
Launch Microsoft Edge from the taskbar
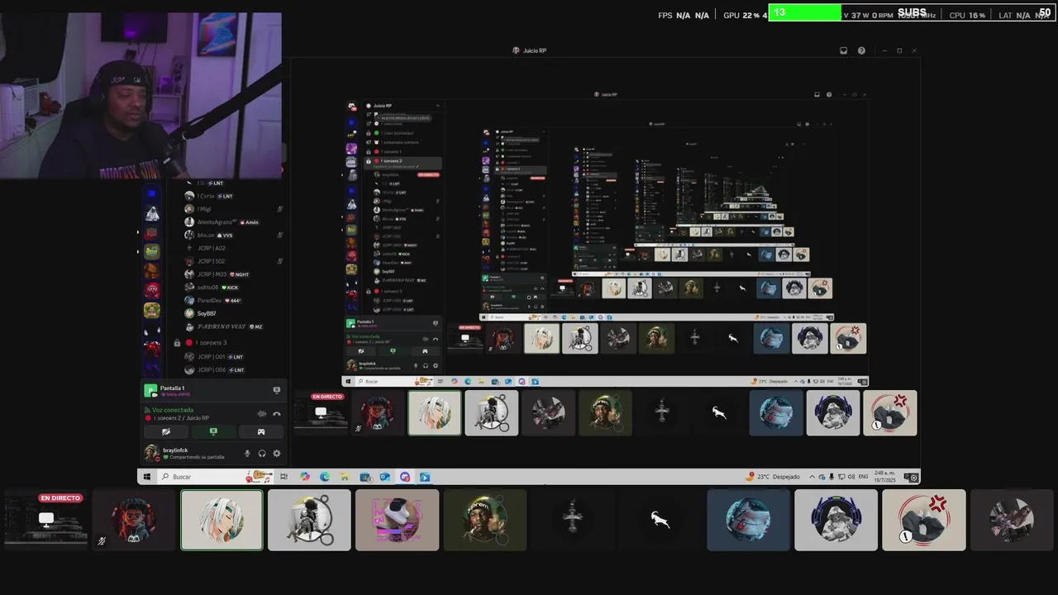click(325, 477)
